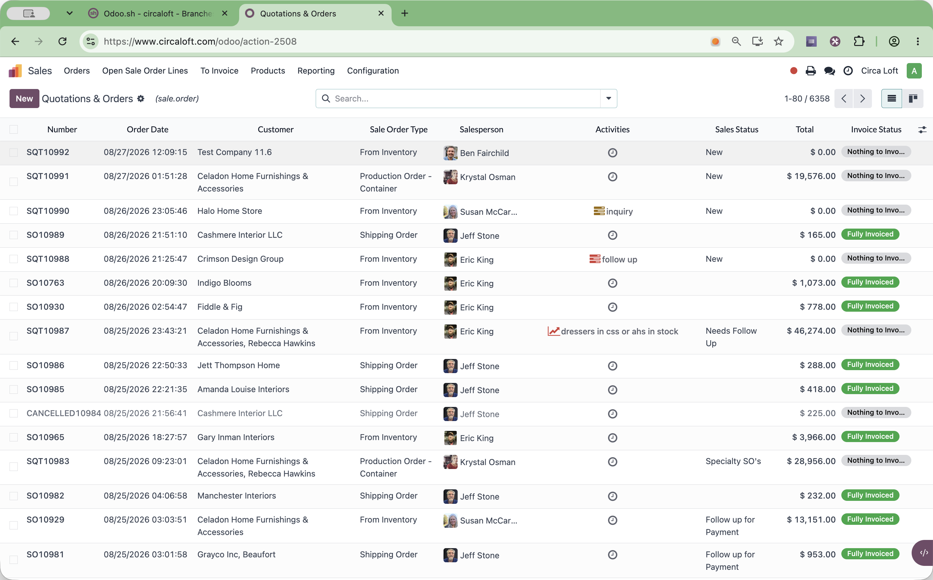This screenshot has width=933, height=580.
Task: Open the printer icon in top bar
Action: pos(810,71)
